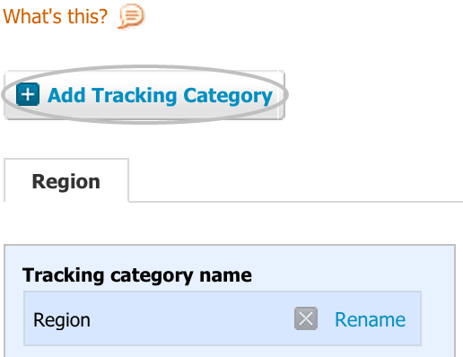Viewport: 463px width, 357px height.
Task: Click the Add Tracking Category button
Action: tap(144, 95)
